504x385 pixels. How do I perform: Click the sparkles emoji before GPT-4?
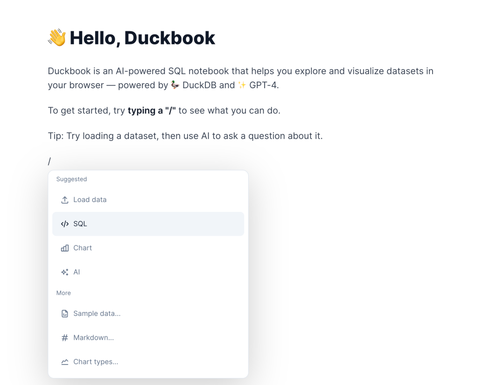[242, 85]
